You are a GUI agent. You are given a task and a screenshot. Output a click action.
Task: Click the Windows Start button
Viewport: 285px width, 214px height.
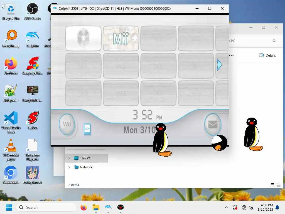click(9, 207)
